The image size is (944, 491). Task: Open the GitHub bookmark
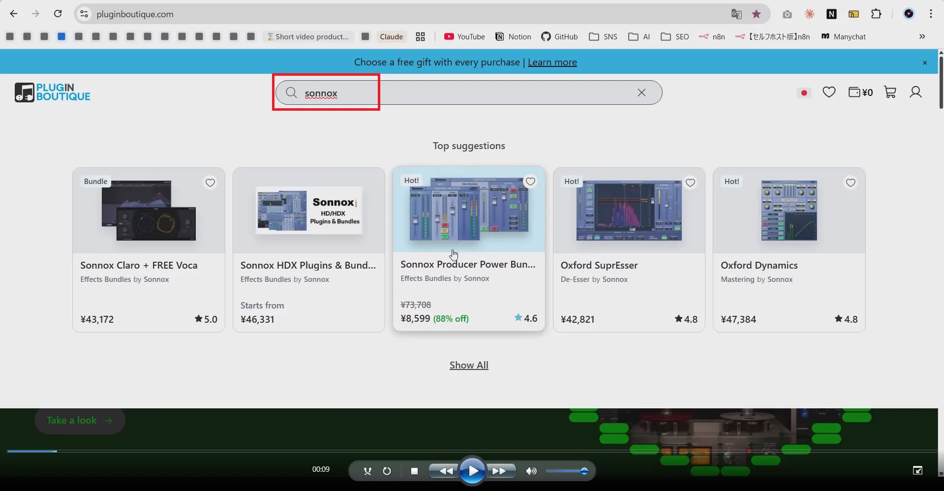559,36
